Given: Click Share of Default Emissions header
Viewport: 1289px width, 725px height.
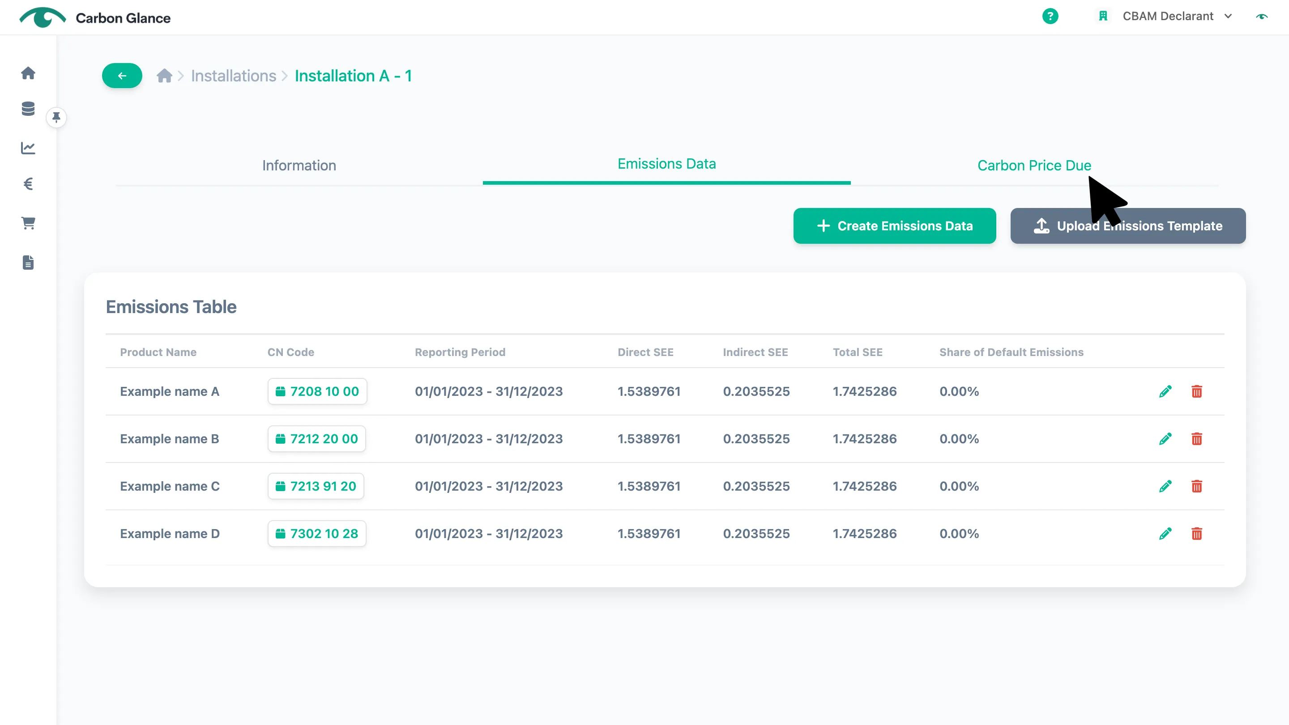Looking at the screenshot, I should (1011, 352).
